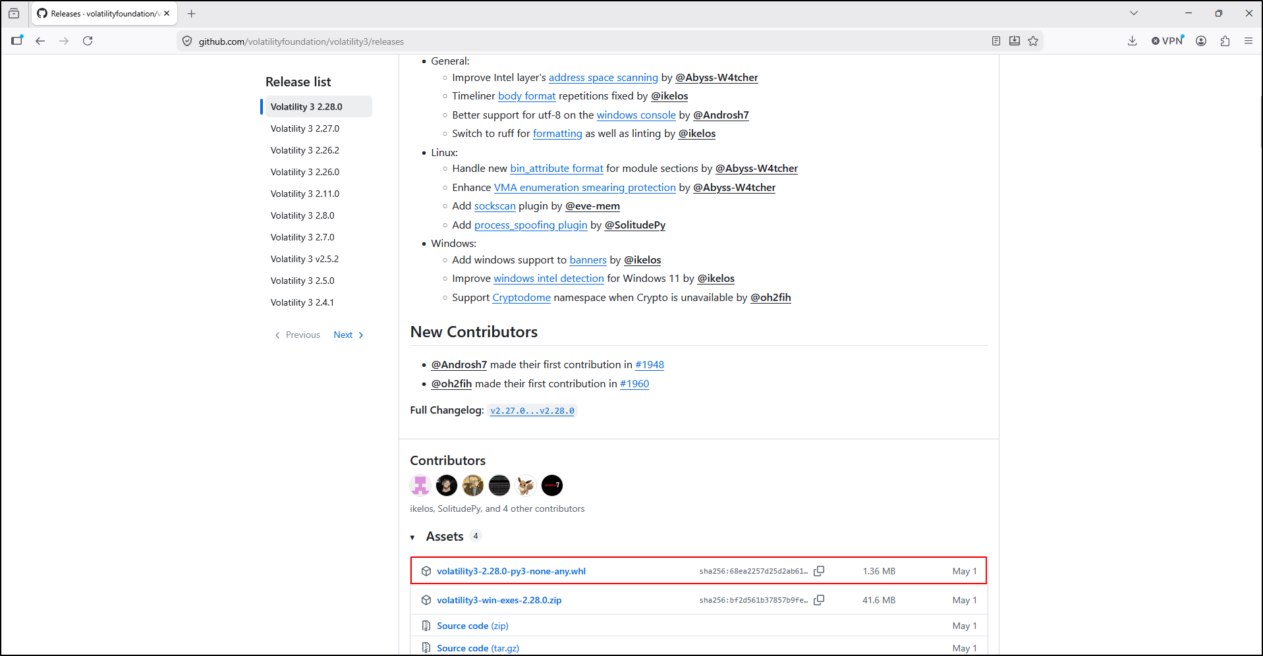The width and height of the screenshot is (1263, 656).
Task: Open the install-app icon in the address bar
Action: 1015,41
